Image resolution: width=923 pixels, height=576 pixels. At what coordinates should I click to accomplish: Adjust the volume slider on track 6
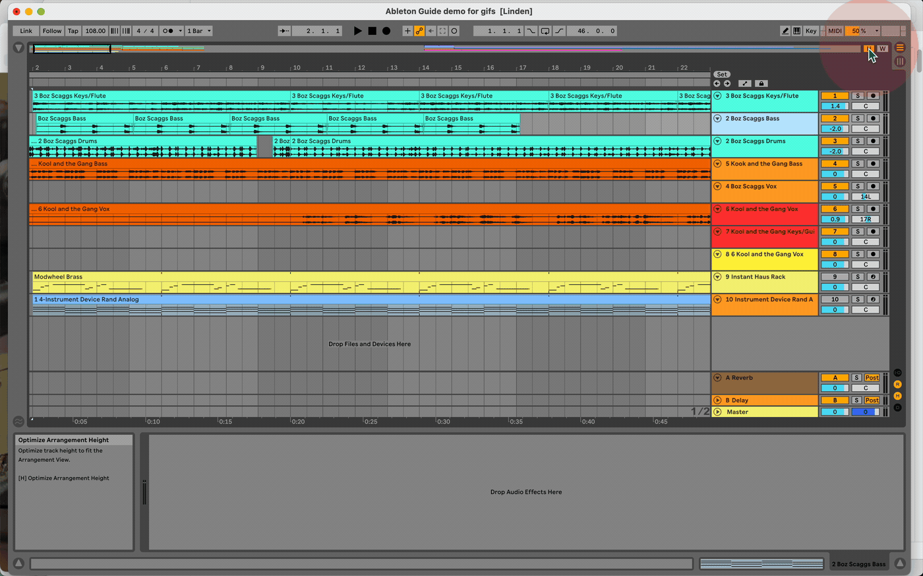click(835, 219)
